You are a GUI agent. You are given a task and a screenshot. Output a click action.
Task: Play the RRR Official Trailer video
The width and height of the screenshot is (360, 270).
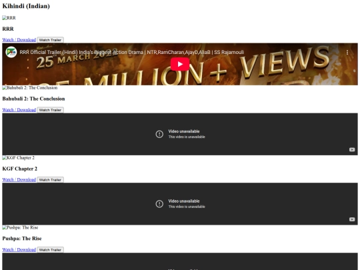[180, 64]
